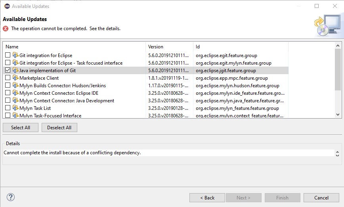Close the Available Updates window
This screenshot has height=207, width=344.
point(335,6)
